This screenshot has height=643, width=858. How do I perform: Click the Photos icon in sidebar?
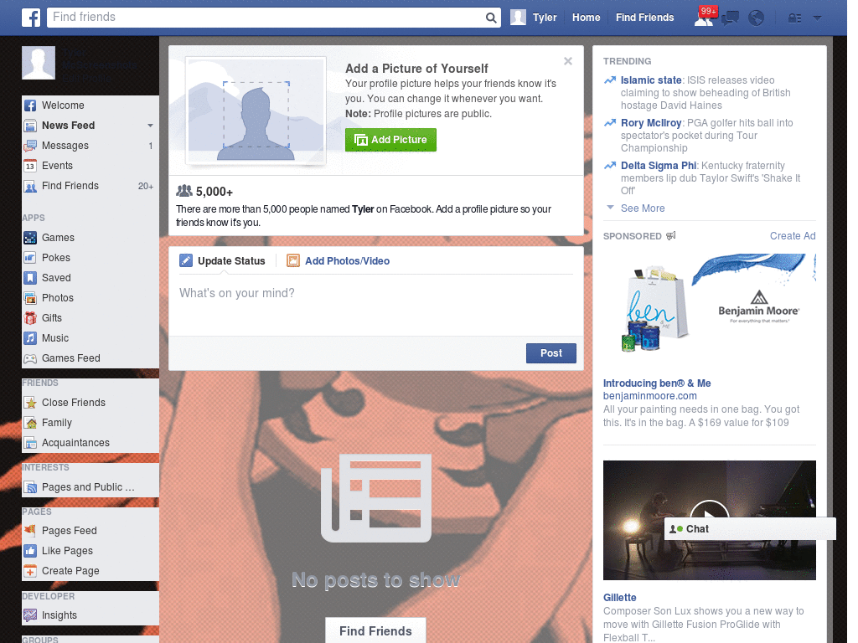(30, 298)
